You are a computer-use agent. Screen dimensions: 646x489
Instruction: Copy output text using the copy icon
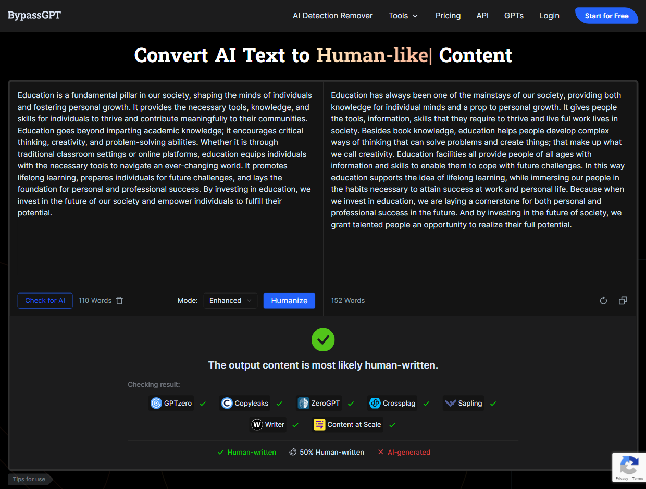point(623,300)
